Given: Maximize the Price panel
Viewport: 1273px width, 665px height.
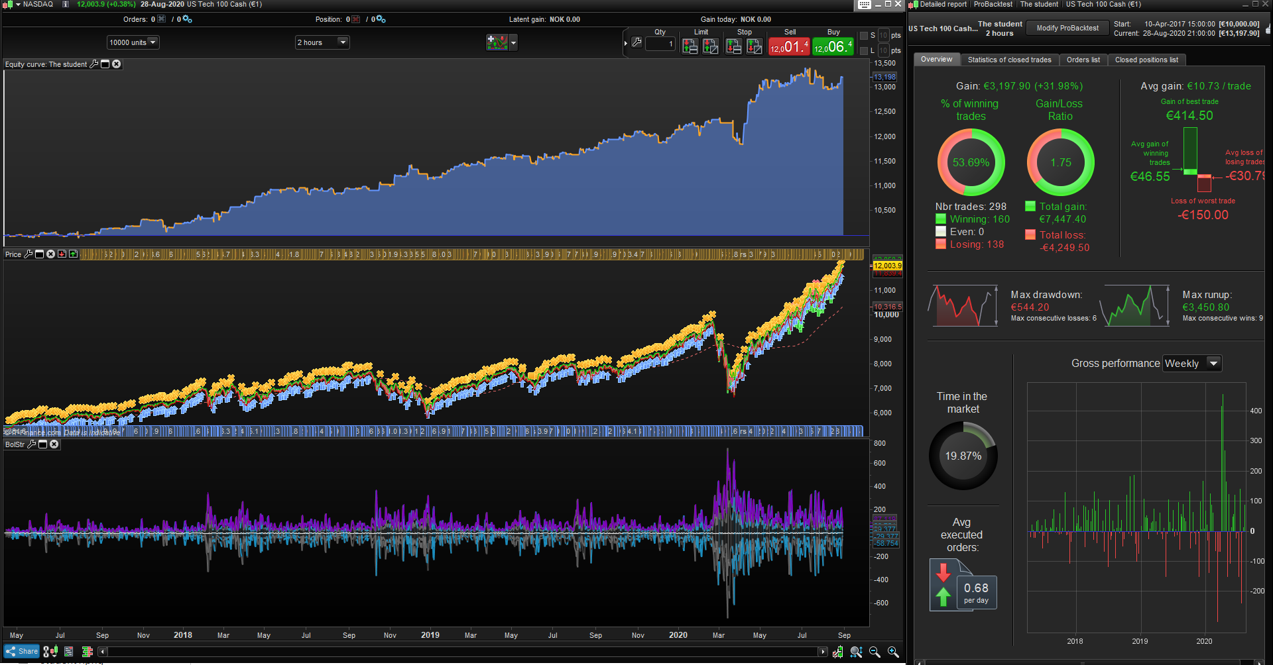Looking at the screenshot, I should pyautogui.click(x=39, y=254).
